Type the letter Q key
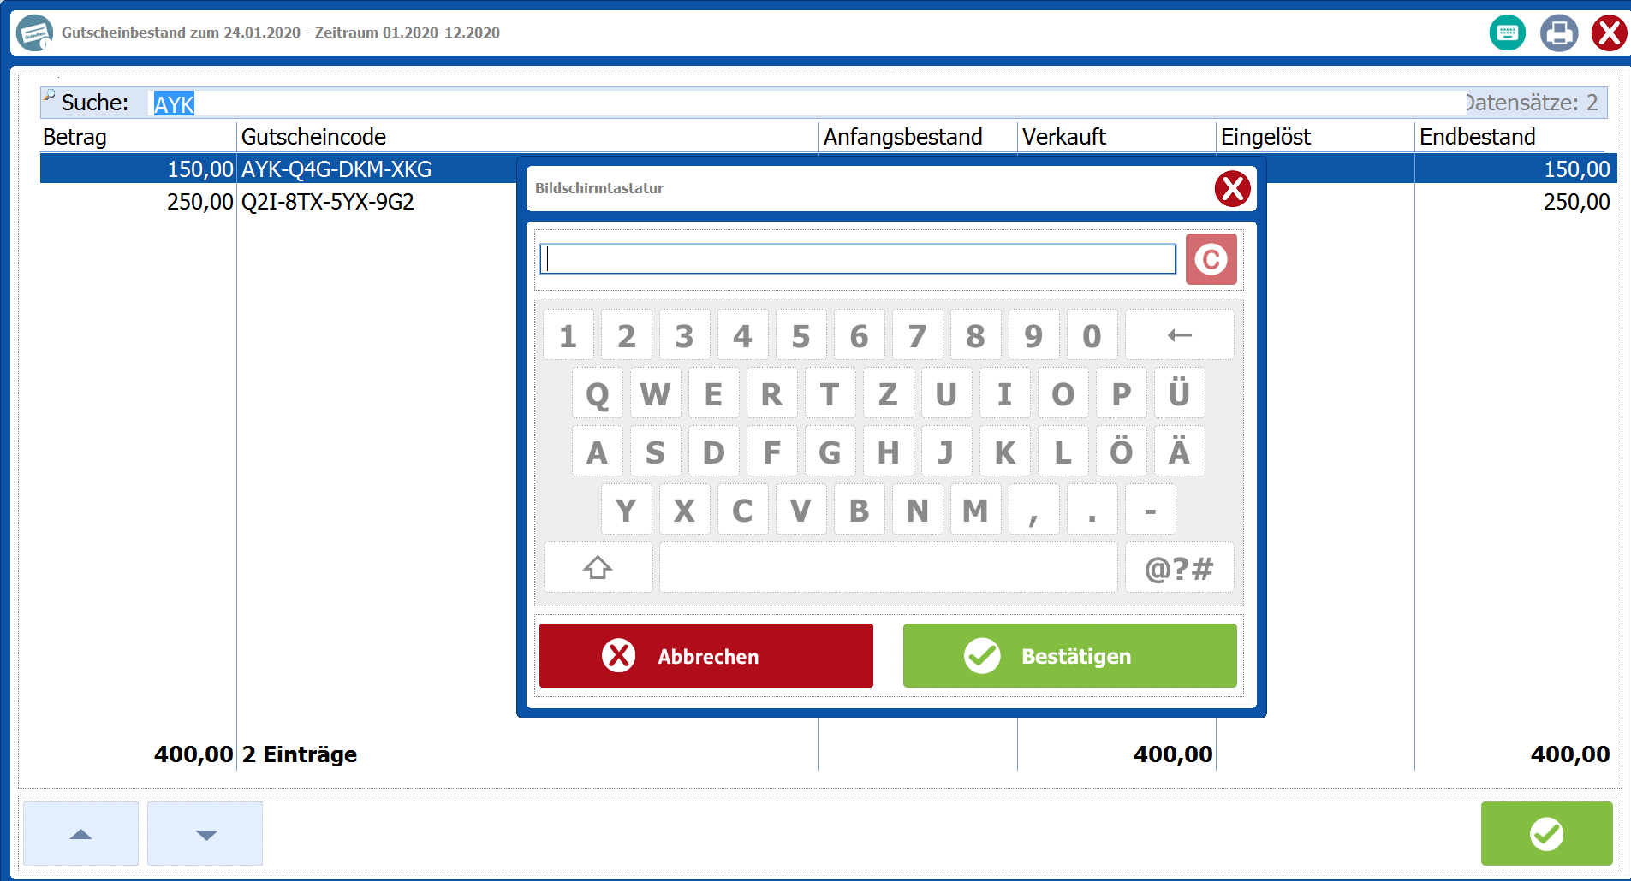Screen dimensions: 1631x881 pyautogui.click(x=597, y=393)
